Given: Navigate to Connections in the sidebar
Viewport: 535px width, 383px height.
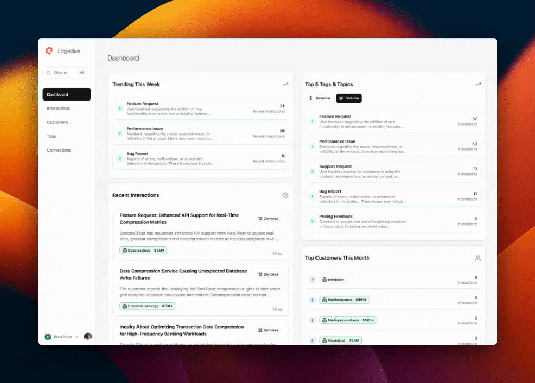Looking at the screenshot, I should point(59,150).
